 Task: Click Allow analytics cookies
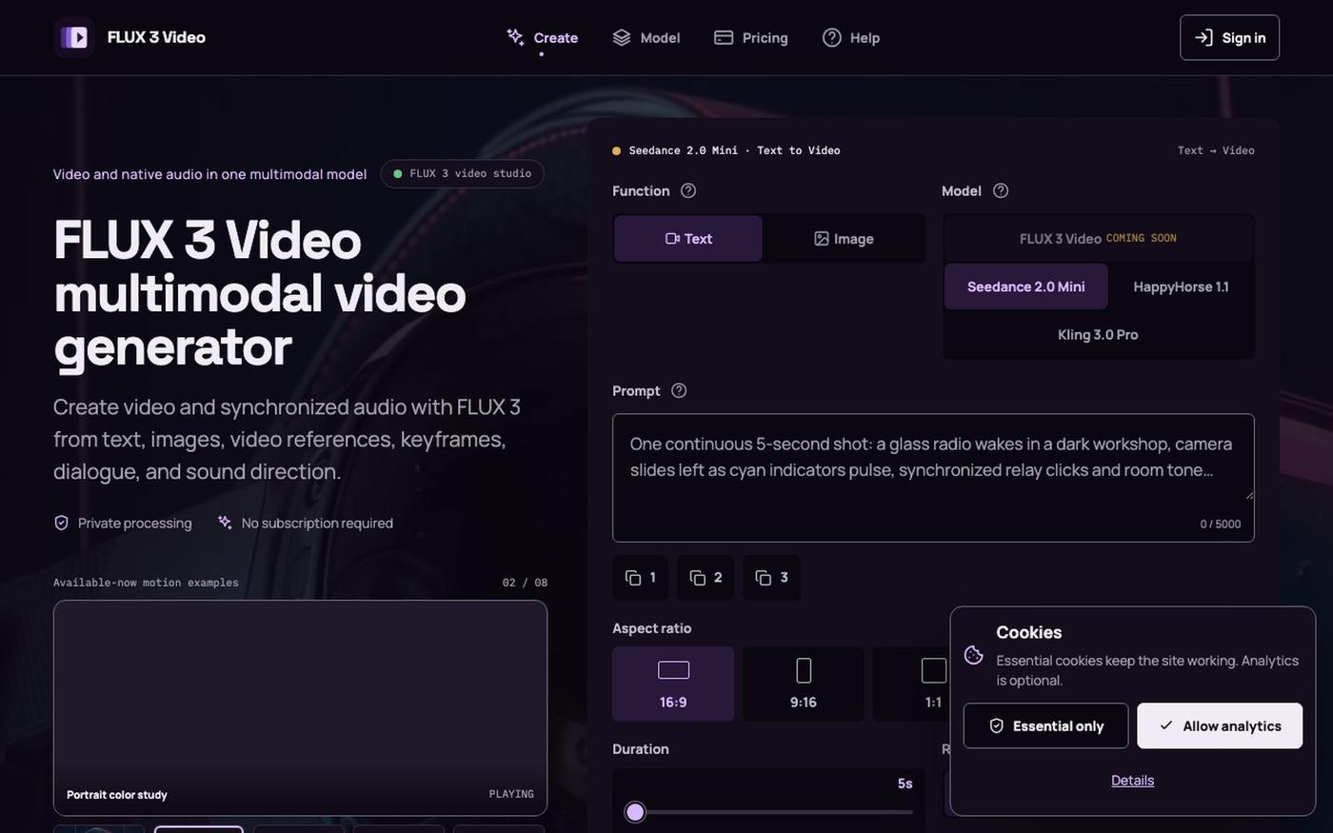[x=1220, y=725]
